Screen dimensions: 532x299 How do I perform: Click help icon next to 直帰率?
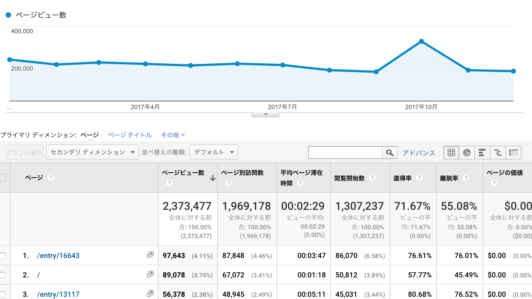[x=419, y=178]
